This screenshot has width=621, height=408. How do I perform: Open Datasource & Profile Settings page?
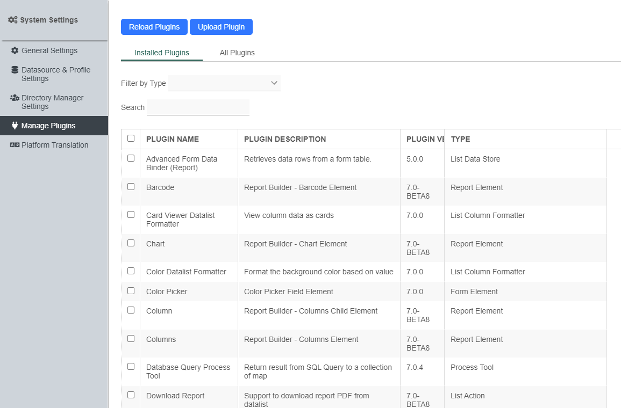56,74
